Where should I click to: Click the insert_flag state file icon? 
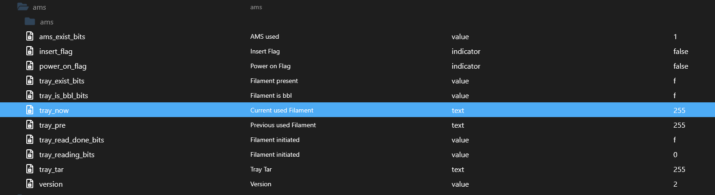tap(30, 51)
